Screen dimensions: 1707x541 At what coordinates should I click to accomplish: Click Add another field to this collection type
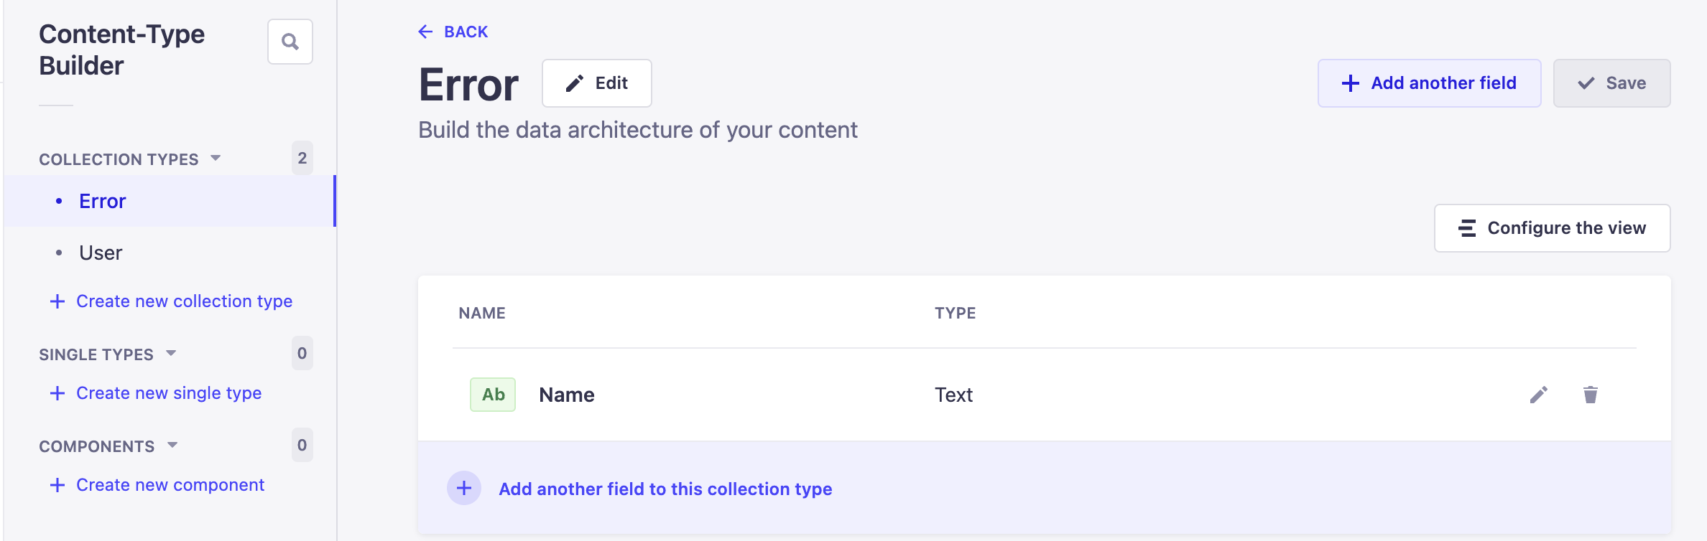(665, 489)
